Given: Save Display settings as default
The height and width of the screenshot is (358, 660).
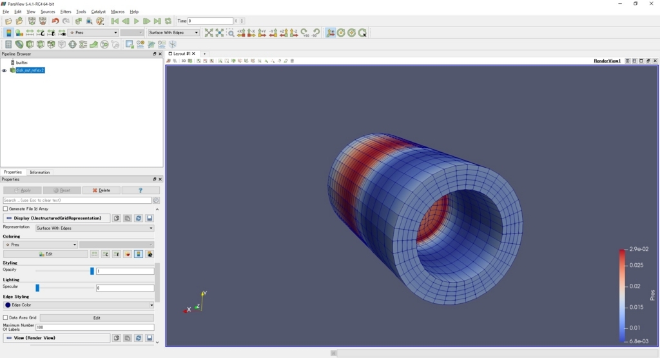Looking at the screenshot, I should pyautogui.click(x=150, y=218).
